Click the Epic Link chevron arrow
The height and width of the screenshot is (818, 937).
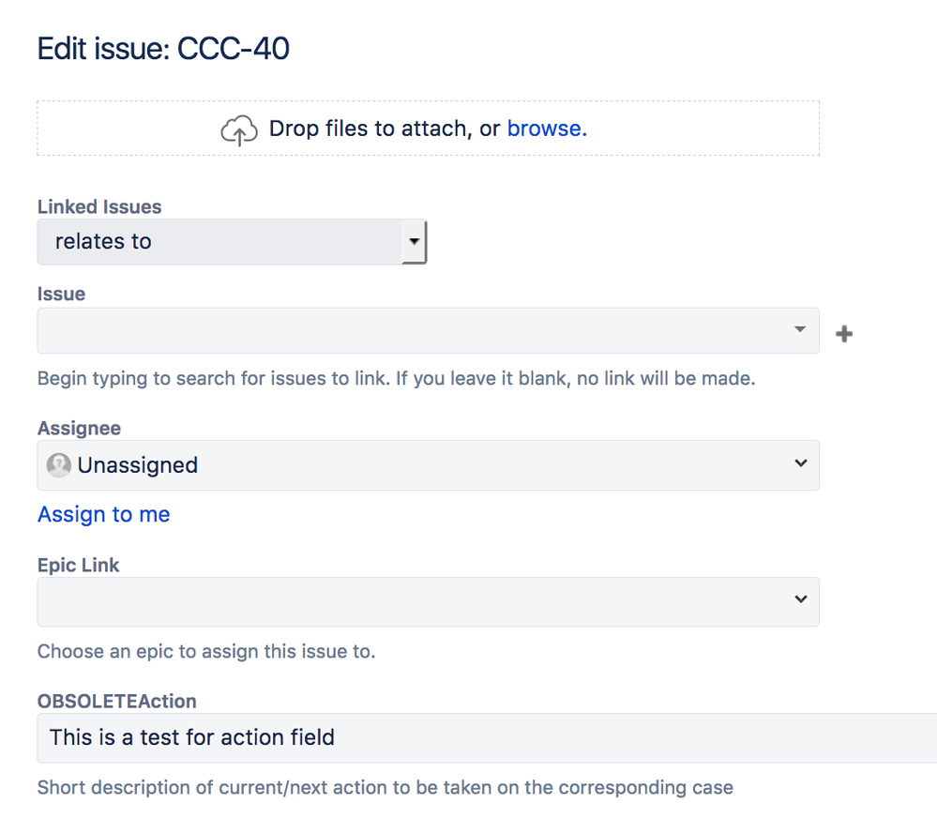pyautogui.click(x=800, y=599)
